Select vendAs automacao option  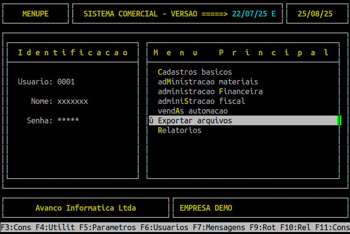point(193,111)
